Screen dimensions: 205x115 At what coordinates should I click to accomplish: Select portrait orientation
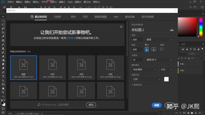tap(147, 49)
